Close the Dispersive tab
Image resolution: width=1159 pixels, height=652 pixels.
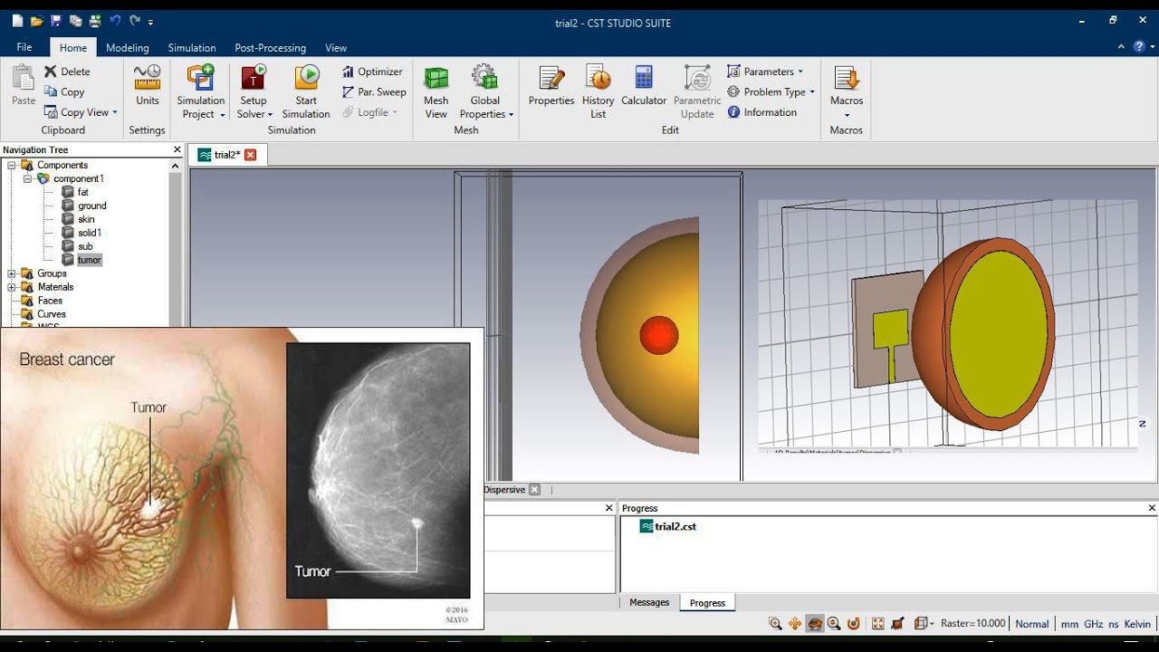(x=534, y=490)
